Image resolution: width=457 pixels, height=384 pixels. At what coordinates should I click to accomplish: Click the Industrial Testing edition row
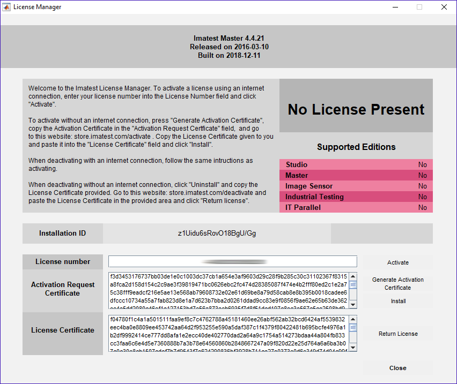pyautogui.click(x=356, y=197)
